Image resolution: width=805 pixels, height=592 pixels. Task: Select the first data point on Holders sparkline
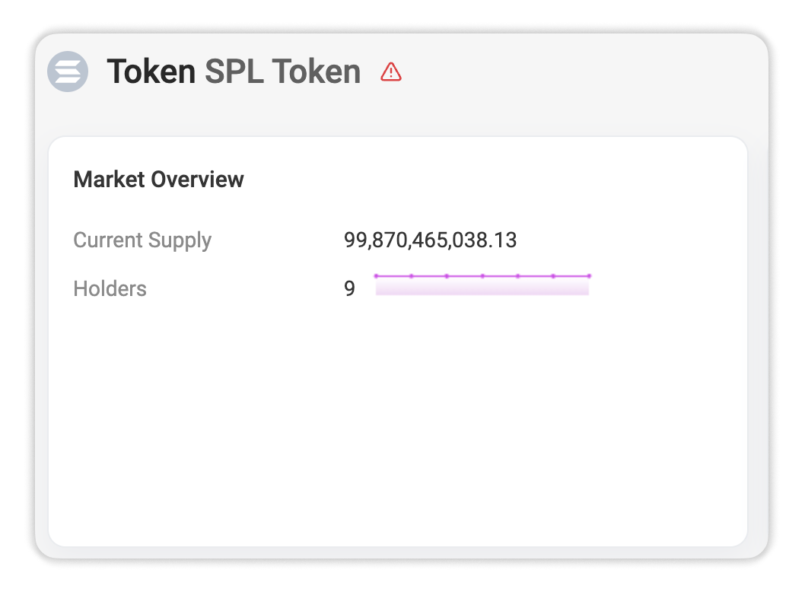click(377, 276)
